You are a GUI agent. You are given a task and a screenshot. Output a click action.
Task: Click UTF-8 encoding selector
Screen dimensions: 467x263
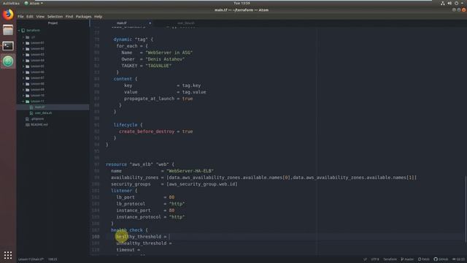point(375,259)
